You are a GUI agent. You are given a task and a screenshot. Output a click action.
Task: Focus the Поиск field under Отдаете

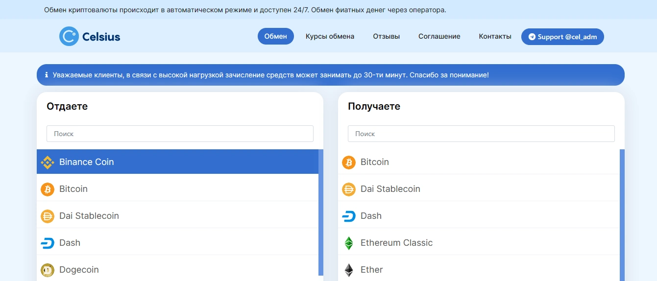point(180,134)
